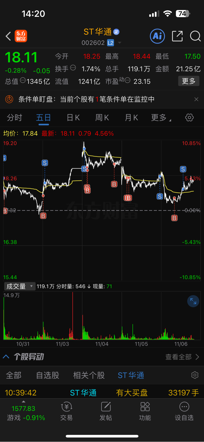
Task: Open 查看全部 link
Action: (x=182, y=357)
